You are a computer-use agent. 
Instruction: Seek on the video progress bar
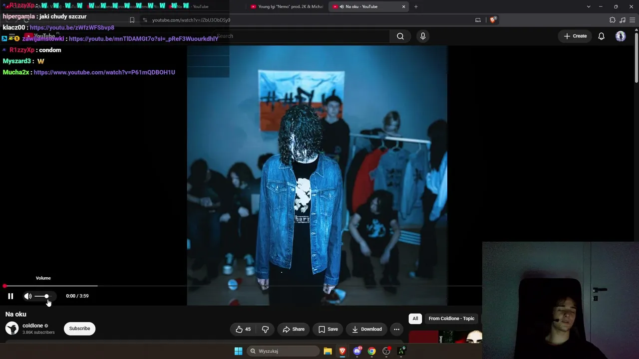point(241,286)
